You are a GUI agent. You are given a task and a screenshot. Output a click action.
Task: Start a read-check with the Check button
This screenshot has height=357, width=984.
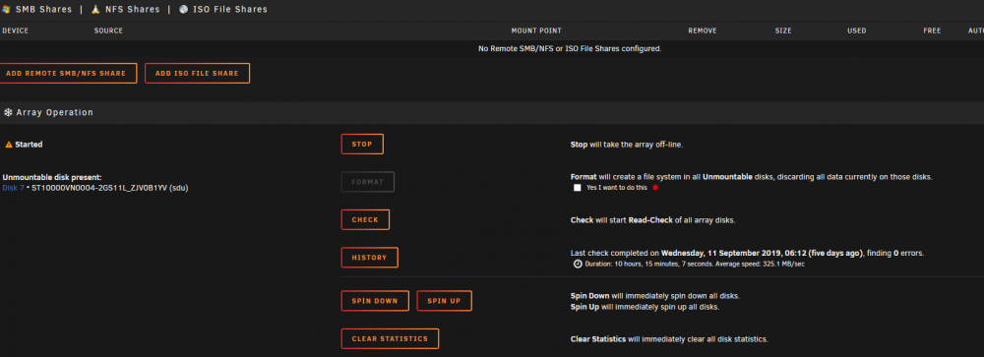pyautogui.click(x=365, y=220)
